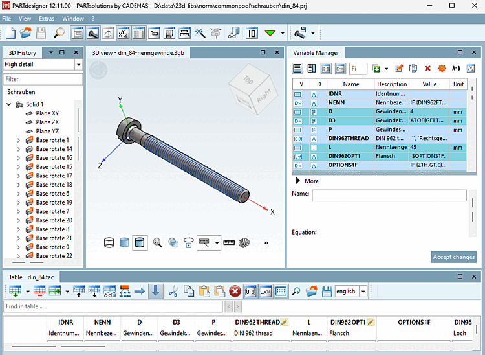Click the A=3 icon in Variable Manager

coord(456,68)
